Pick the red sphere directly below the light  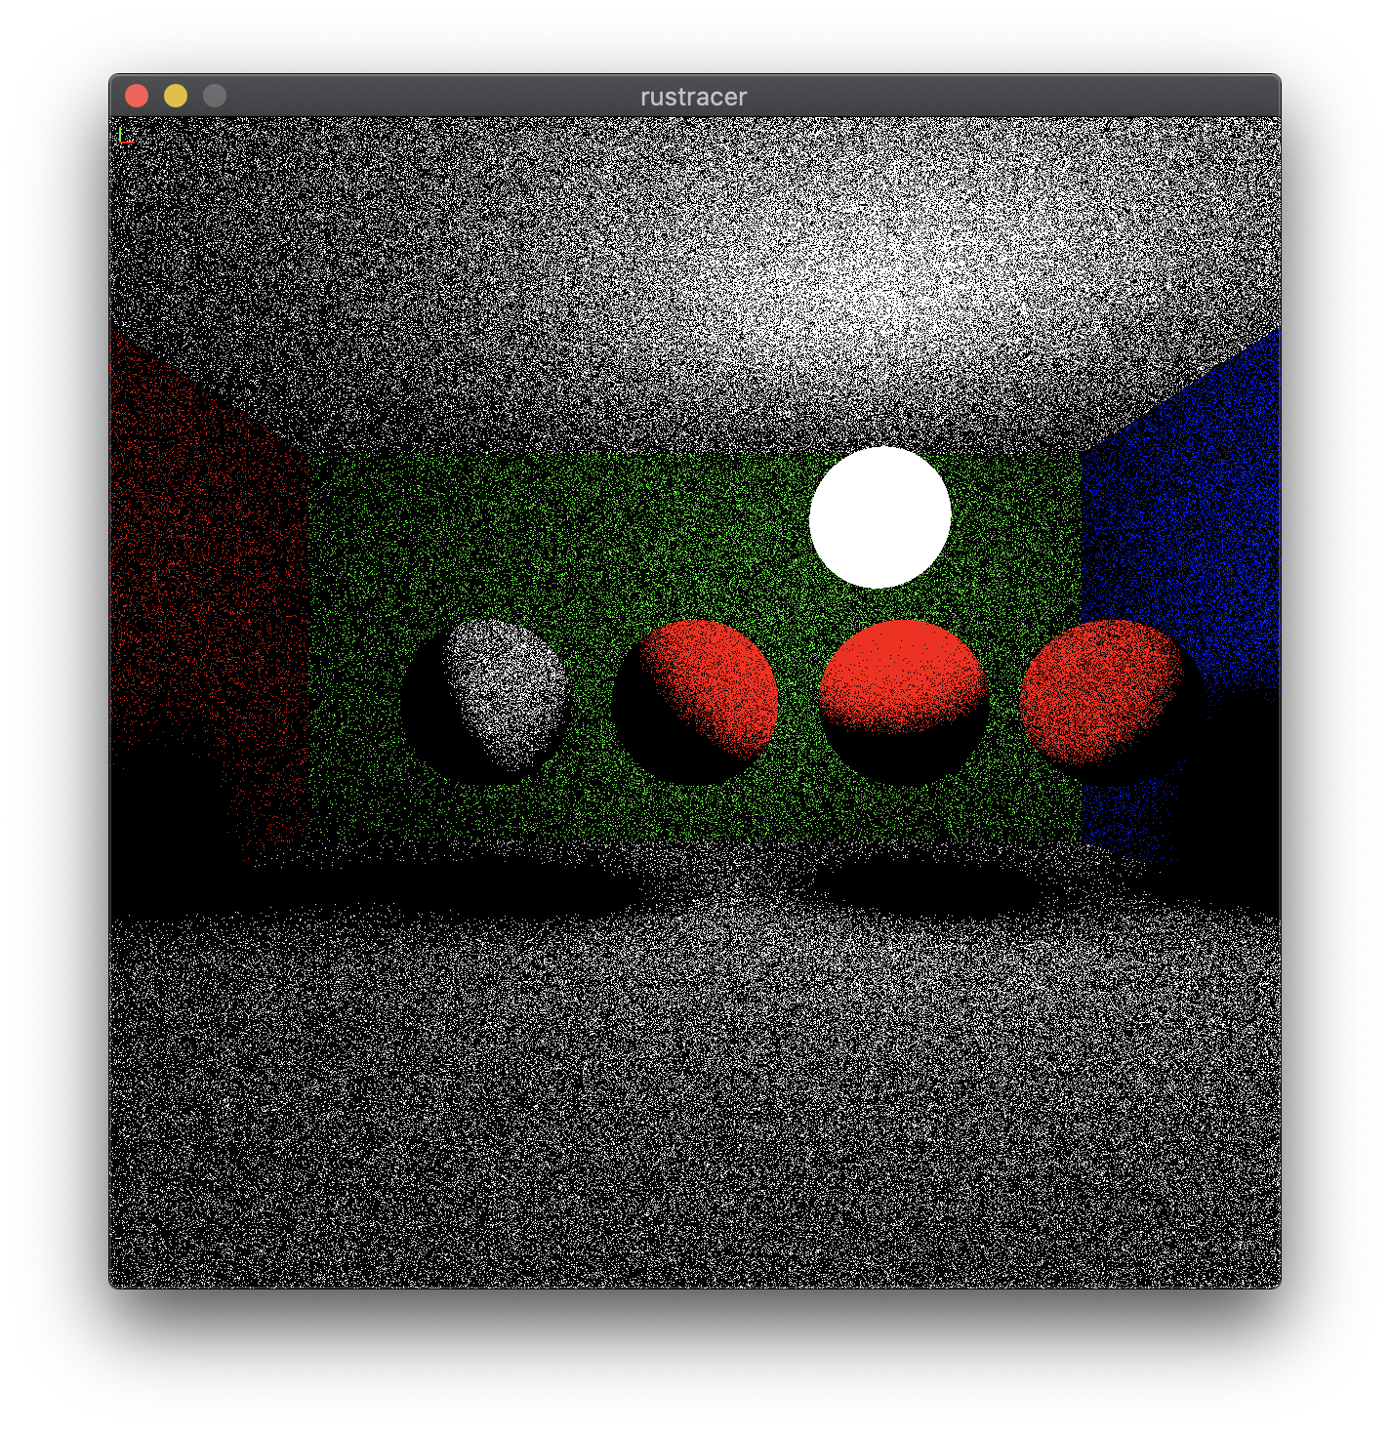(901, 674)
